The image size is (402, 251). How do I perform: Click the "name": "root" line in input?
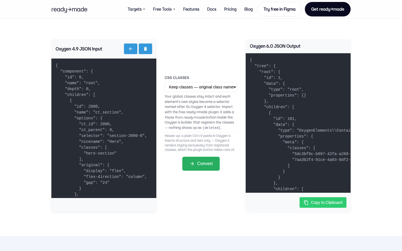point(82,83)
